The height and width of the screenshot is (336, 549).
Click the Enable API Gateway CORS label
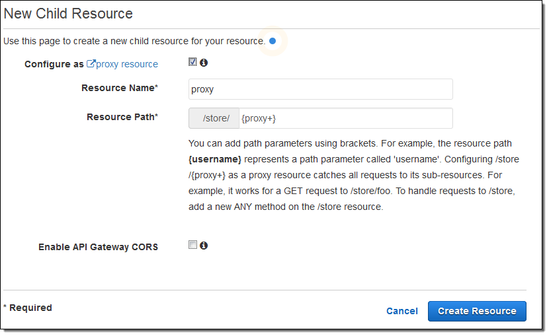point(98,247)
